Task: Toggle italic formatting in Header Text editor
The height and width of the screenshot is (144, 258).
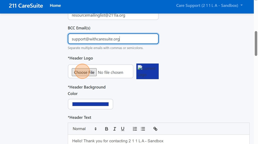Action: coord(114,129)
